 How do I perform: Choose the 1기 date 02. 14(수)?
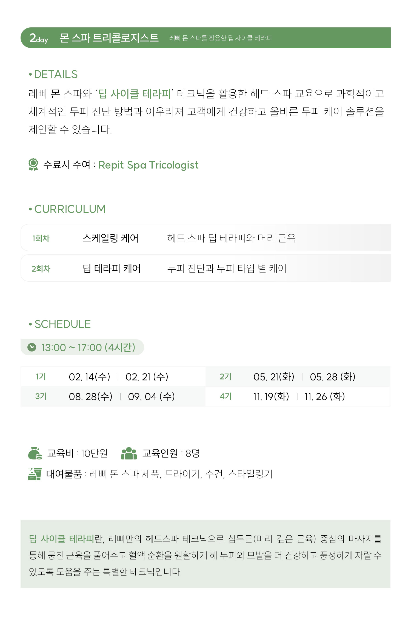(90, 377)
